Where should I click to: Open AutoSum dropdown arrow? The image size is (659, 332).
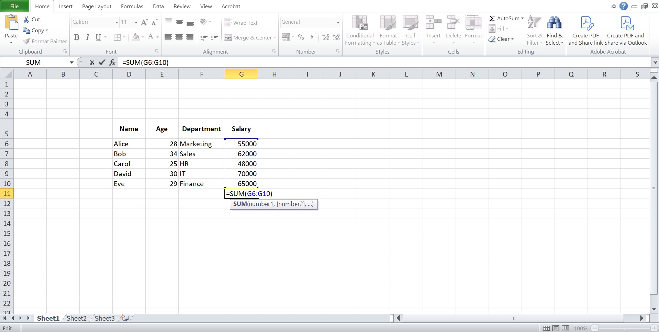click(x=522, y=18)
